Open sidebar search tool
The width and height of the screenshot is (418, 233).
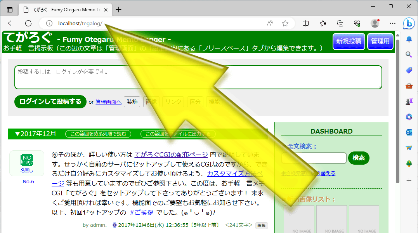pos(409,55)
